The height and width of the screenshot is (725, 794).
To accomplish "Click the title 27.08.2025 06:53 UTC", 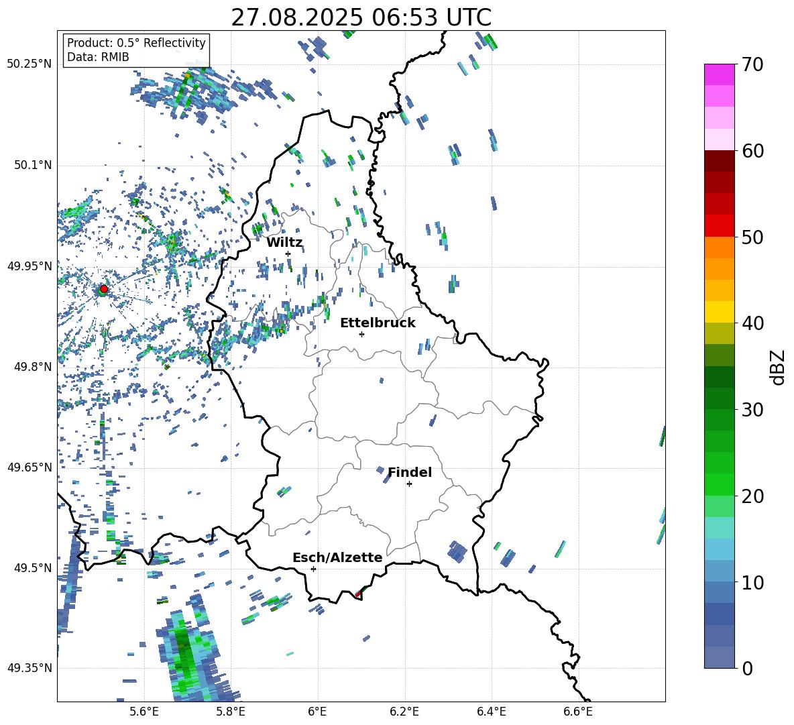I will click(361, 17).
